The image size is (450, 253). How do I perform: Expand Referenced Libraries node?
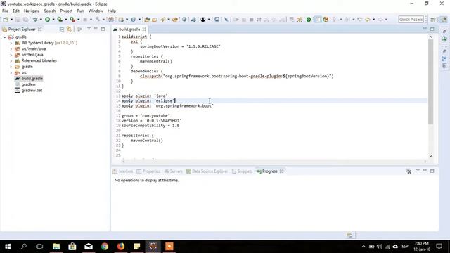pyautogui.click(x=11, y=61)
